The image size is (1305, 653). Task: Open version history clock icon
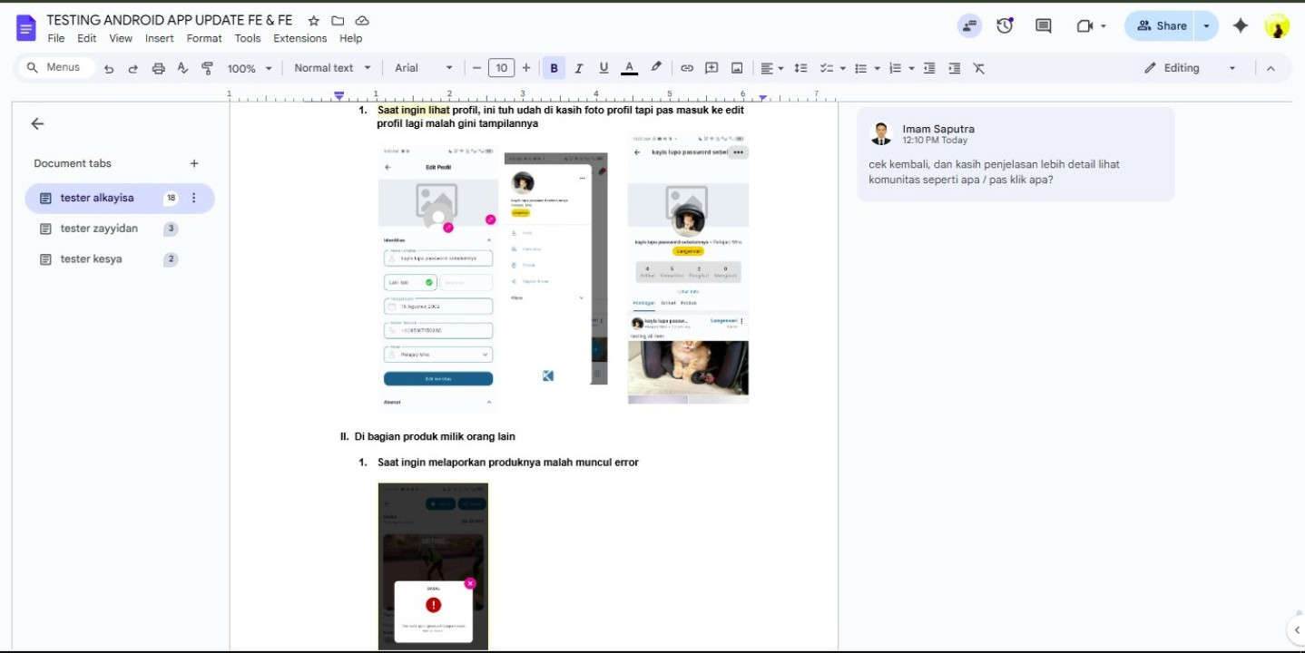click(x=1005, y=25)
